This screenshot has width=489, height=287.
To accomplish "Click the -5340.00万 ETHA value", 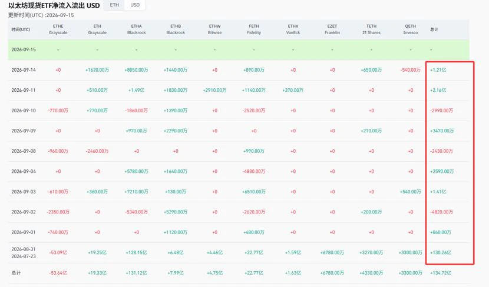I will point(136,212).
